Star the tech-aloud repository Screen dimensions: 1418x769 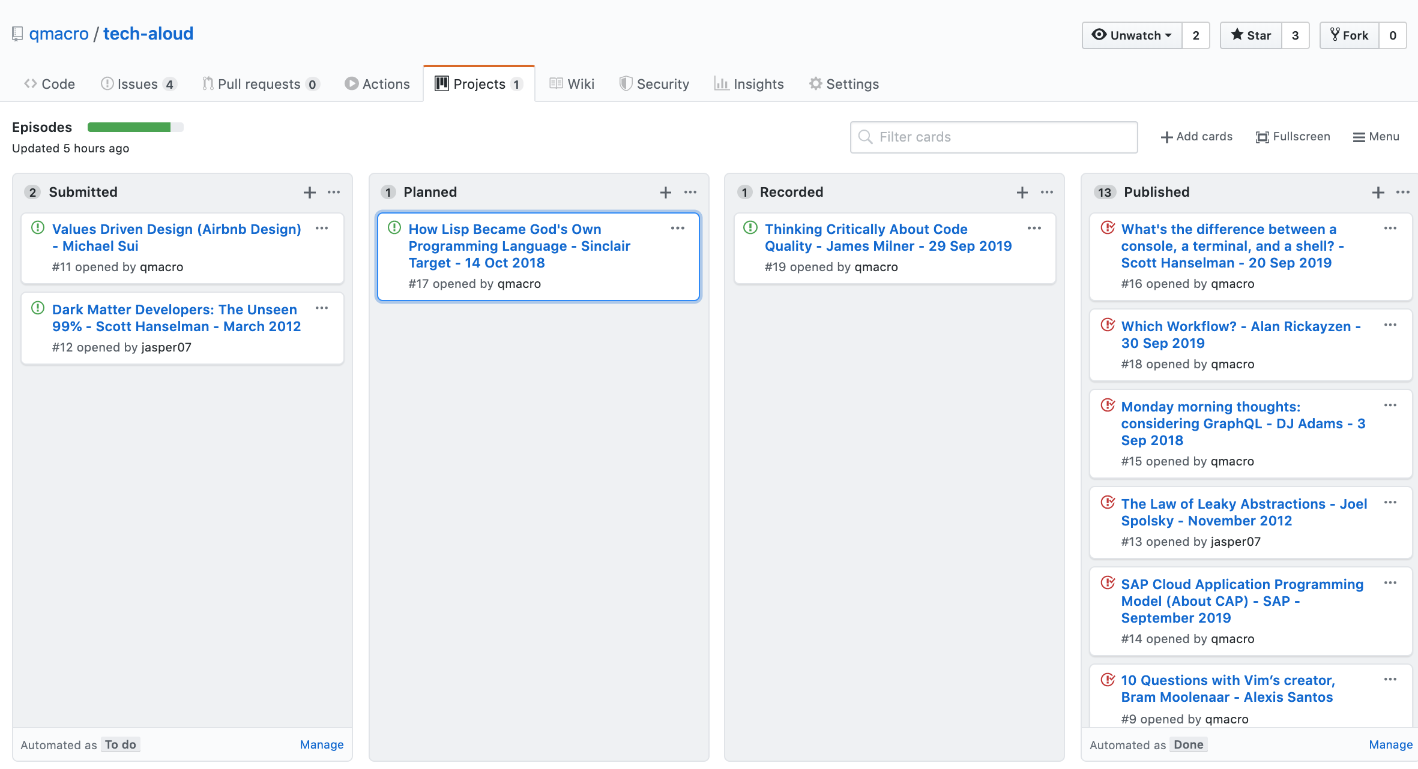point(1251,35)
